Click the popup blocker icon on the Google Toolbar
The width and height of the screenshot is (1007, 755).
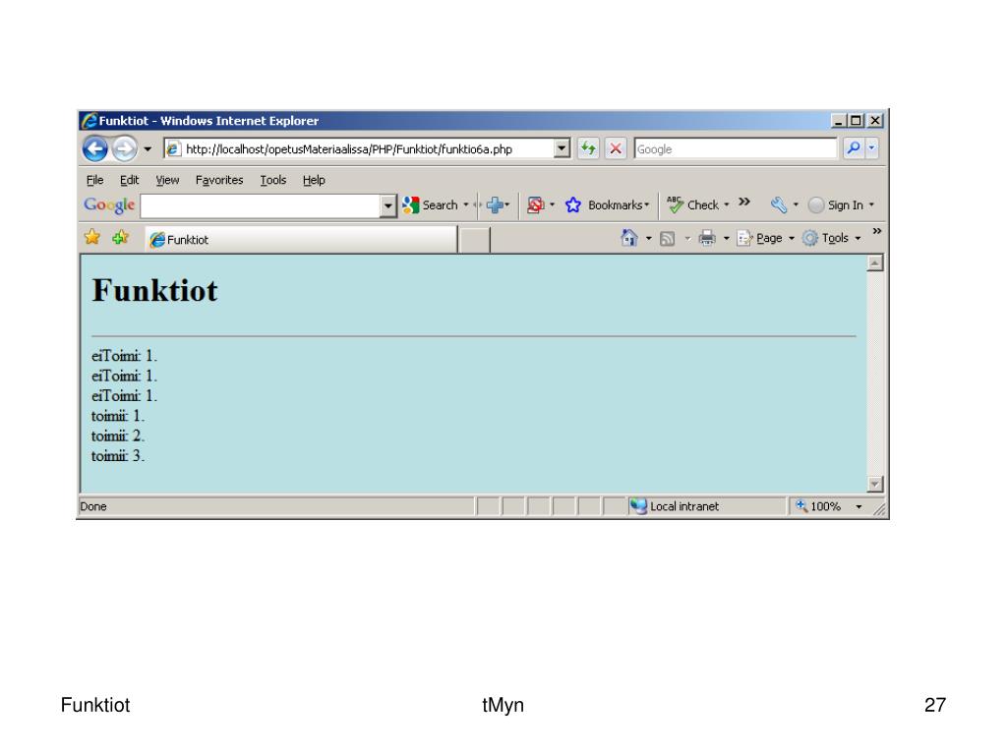click(x=536, y=204)
